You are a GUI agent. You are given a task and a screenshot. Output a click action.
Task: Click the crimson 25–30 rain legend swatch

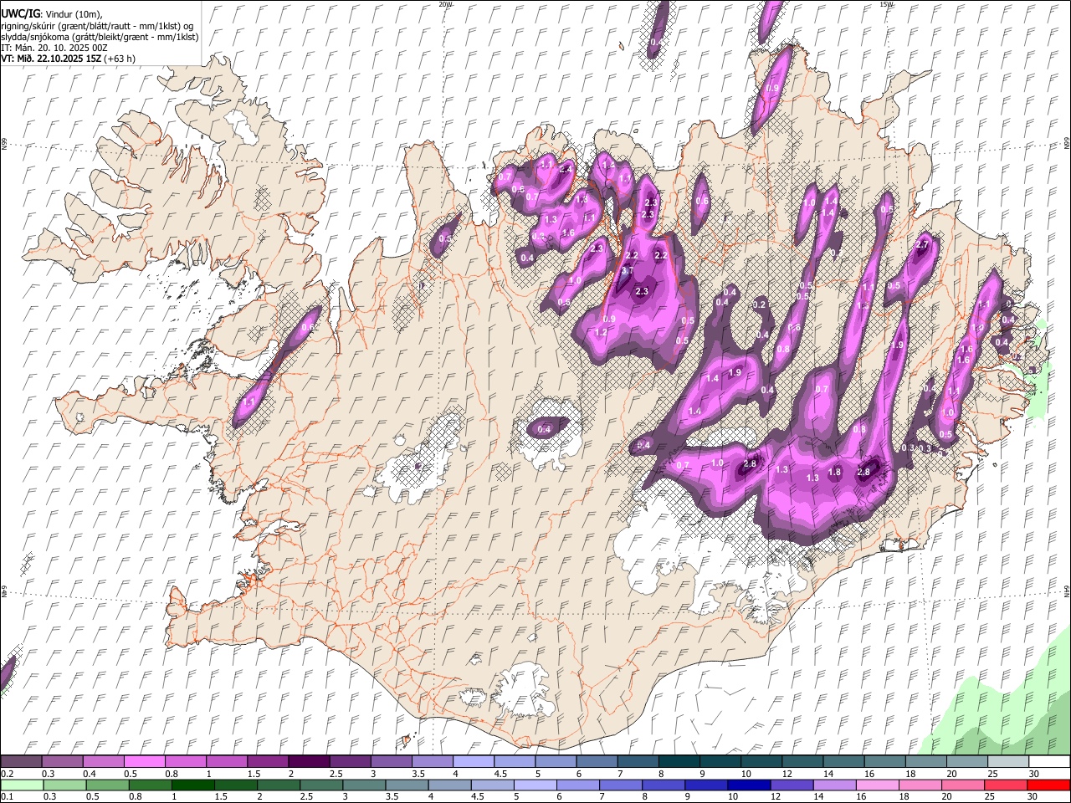tap(1007, 785)
